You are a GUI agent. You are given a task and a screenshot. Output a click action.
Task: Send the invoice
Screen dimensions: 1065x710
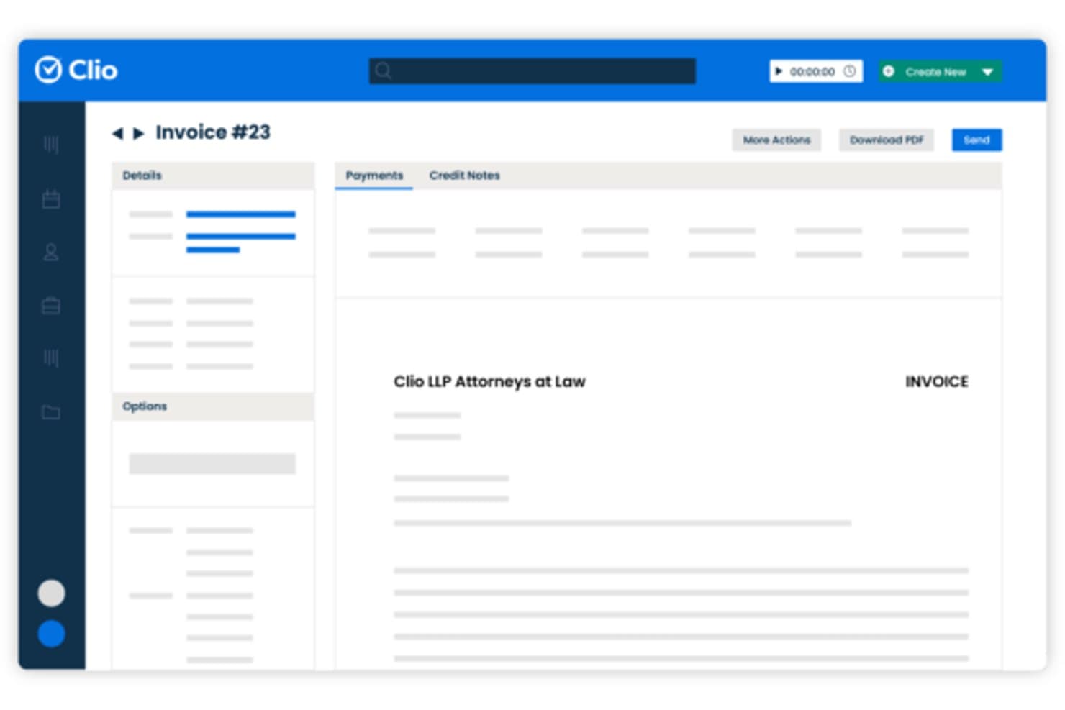click(976, 140)
